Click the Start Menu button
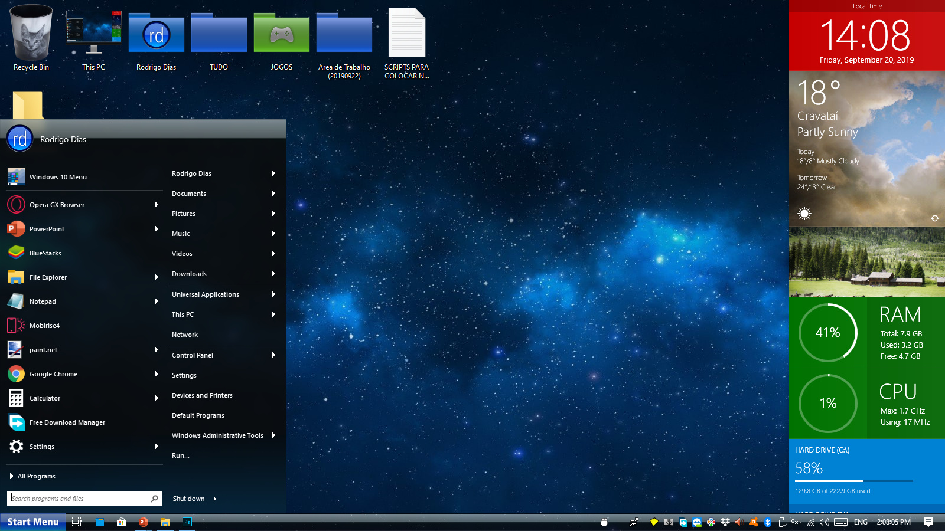This screenshot has height=531, width=945. (x=33, y=522)
